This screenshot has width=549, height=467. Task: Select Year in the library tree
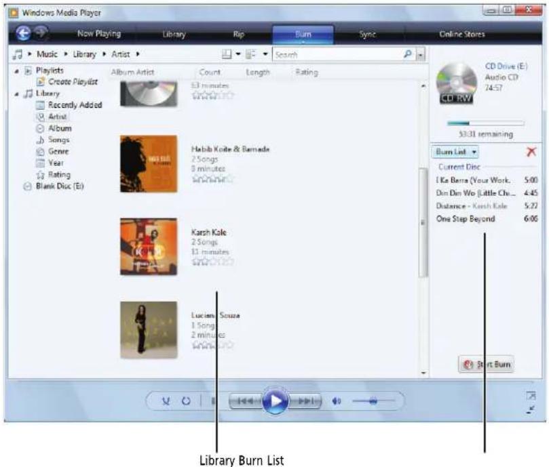point(56,163)
